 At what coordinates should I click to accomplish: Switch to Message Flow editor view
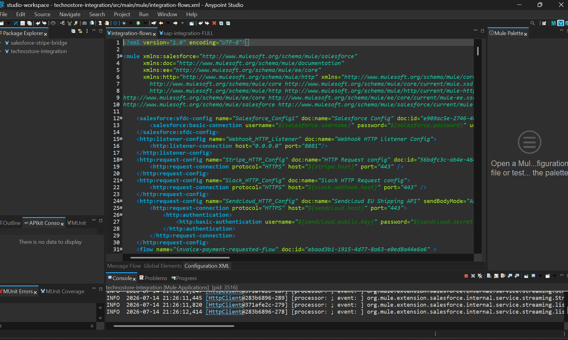tap(124, 266)
